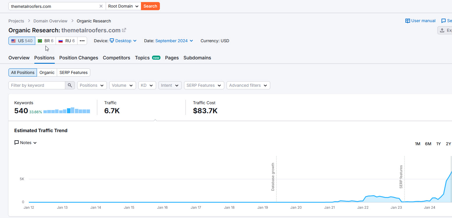This screenshot has width=452, height=218.
Task: Click the Filter by keyword input
Action: coord(37,85)
